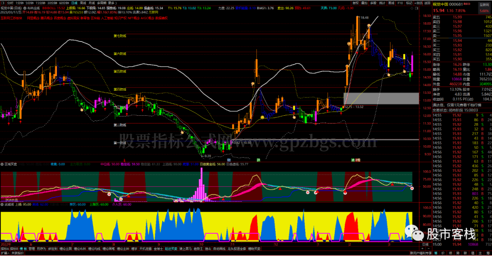The height and width of the screenshot is (256, 492).
Task: Click the yellow smiley signal marker on chart
Action: pyautogui.click(x=262, y=118)
